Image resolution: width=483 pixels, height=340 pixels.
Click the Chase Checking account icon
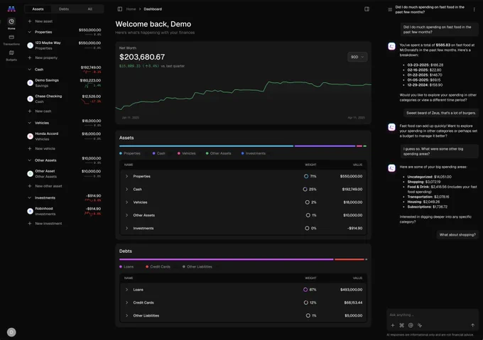coord(30,99)
